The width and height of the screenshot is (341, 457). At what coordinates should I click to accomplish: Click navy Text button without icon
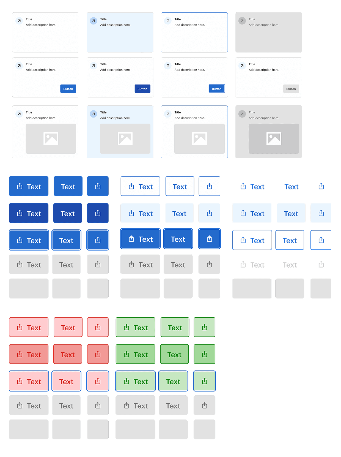[x=68, y=213]
